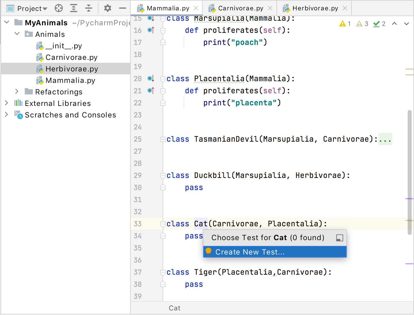Open Project panel settings gear
Image resolution: width=414 pixels, height=315 pixels.
click(107, 8)
